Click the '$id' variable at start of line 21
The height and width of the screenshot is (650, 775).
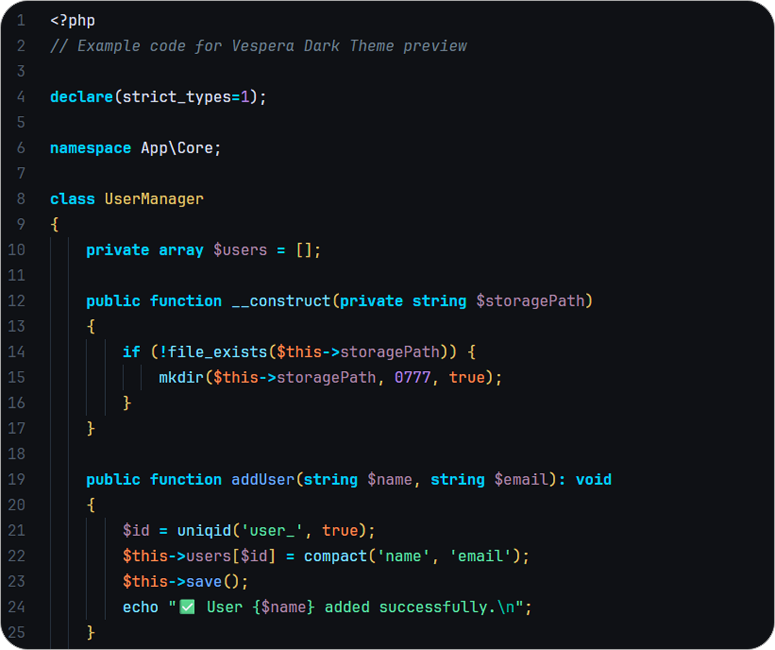(136, 530)
